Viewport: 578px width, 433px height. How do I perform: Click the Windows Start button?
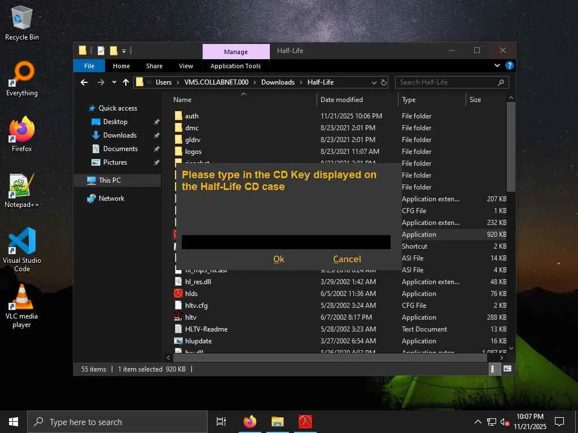(14, 422)
